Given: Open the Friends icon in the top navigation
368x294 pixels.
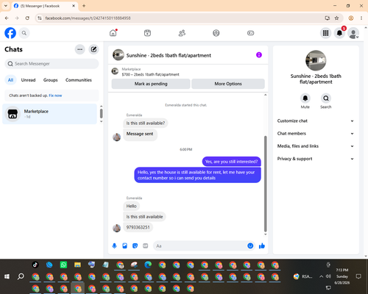Looking at the screenshot, I should point(182,33).
